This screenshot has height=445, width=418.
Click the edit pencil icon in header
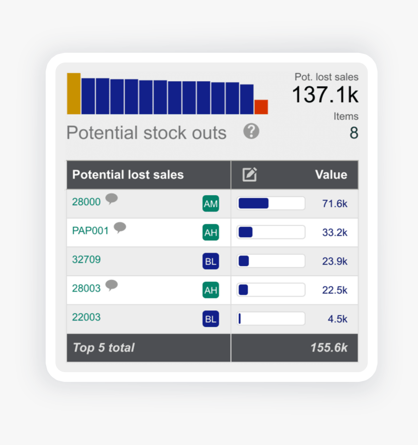tap(249, 174)
